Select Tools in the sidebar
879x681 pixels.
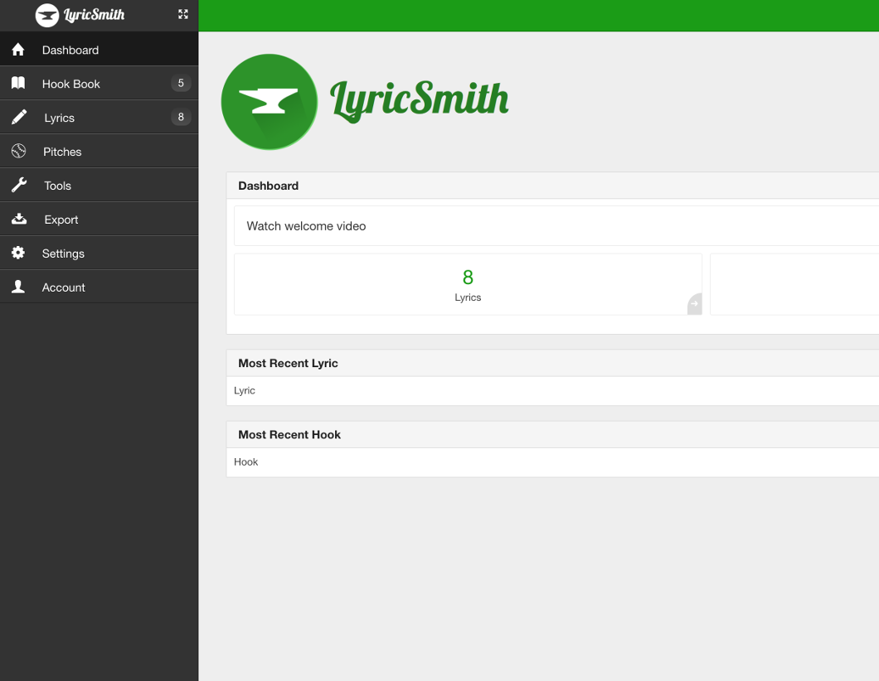point(100,185)
